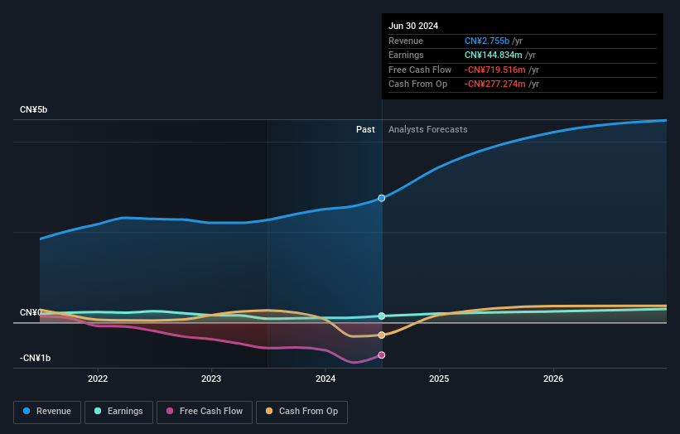
Task: Click the CN¥0 y-axis label
Action: (x=31, y=312)
